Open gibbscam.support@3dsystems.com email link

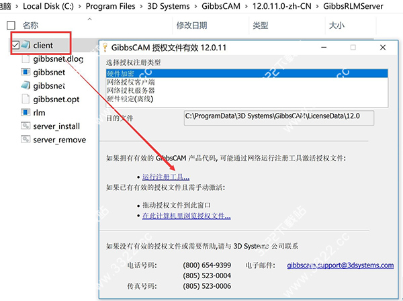click(341, 265)
